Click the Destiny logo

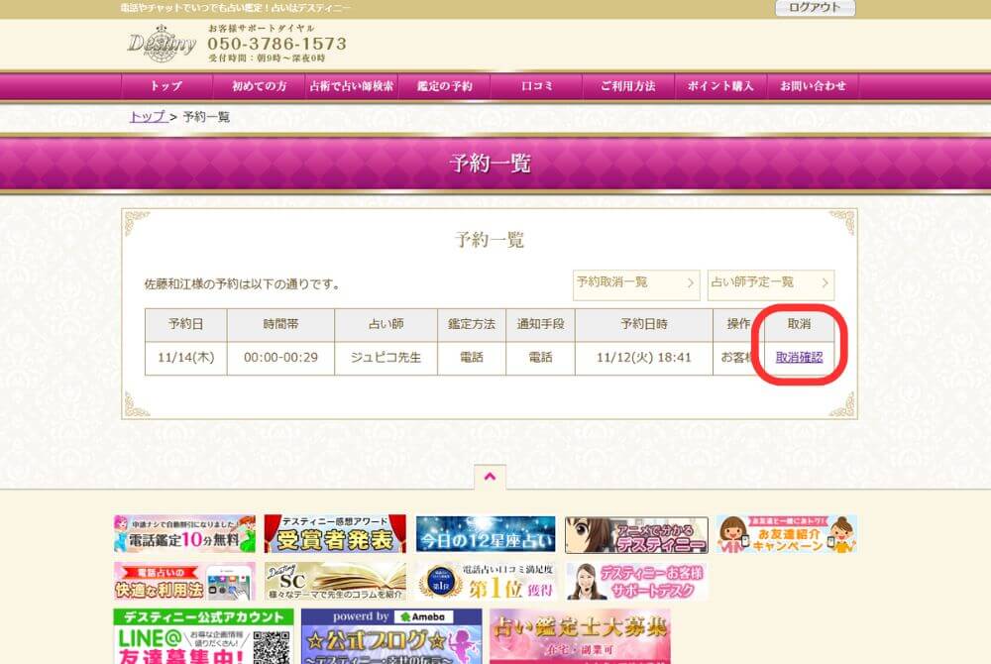pyautogui.click(x=162, y=44)
